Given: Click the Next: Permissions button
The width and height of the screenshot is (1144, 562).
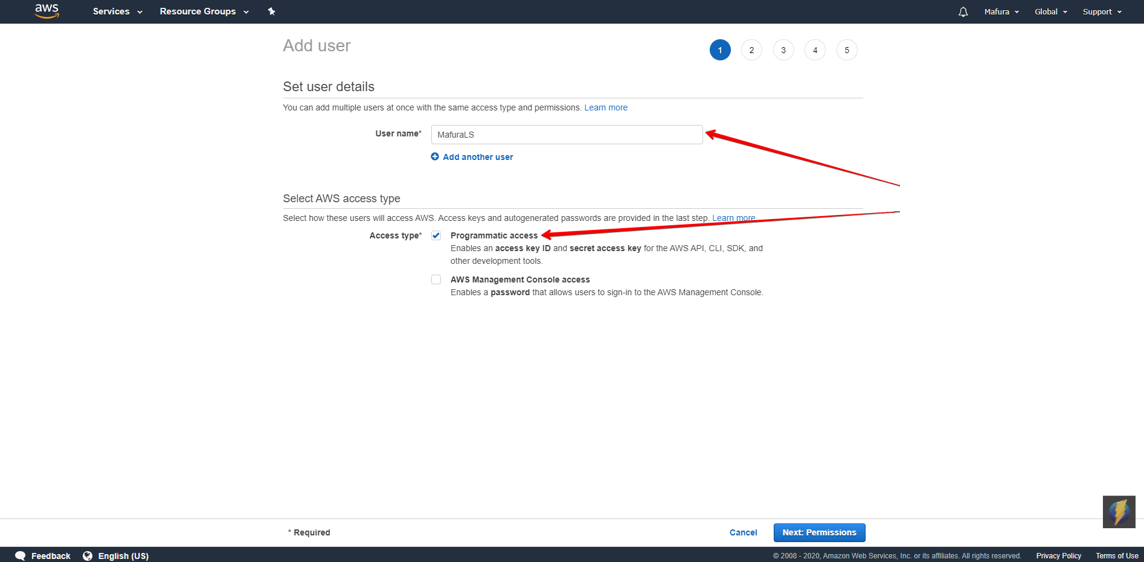Looking at the screenshot, I should pyautogui.click(x=819, y=532).
